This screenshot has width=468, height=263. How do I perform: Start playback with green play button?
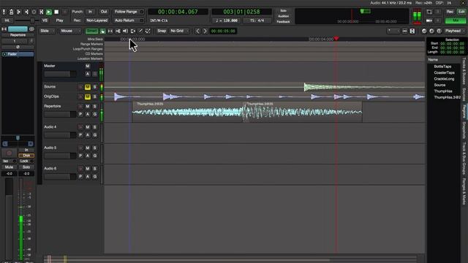tap(49, 12)
